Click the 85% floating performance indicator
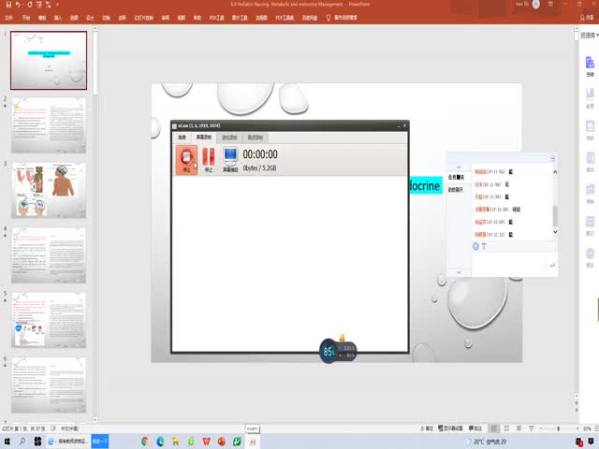 (329, 352)
